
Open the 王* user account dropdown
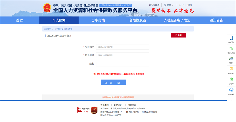coord(181,5)
